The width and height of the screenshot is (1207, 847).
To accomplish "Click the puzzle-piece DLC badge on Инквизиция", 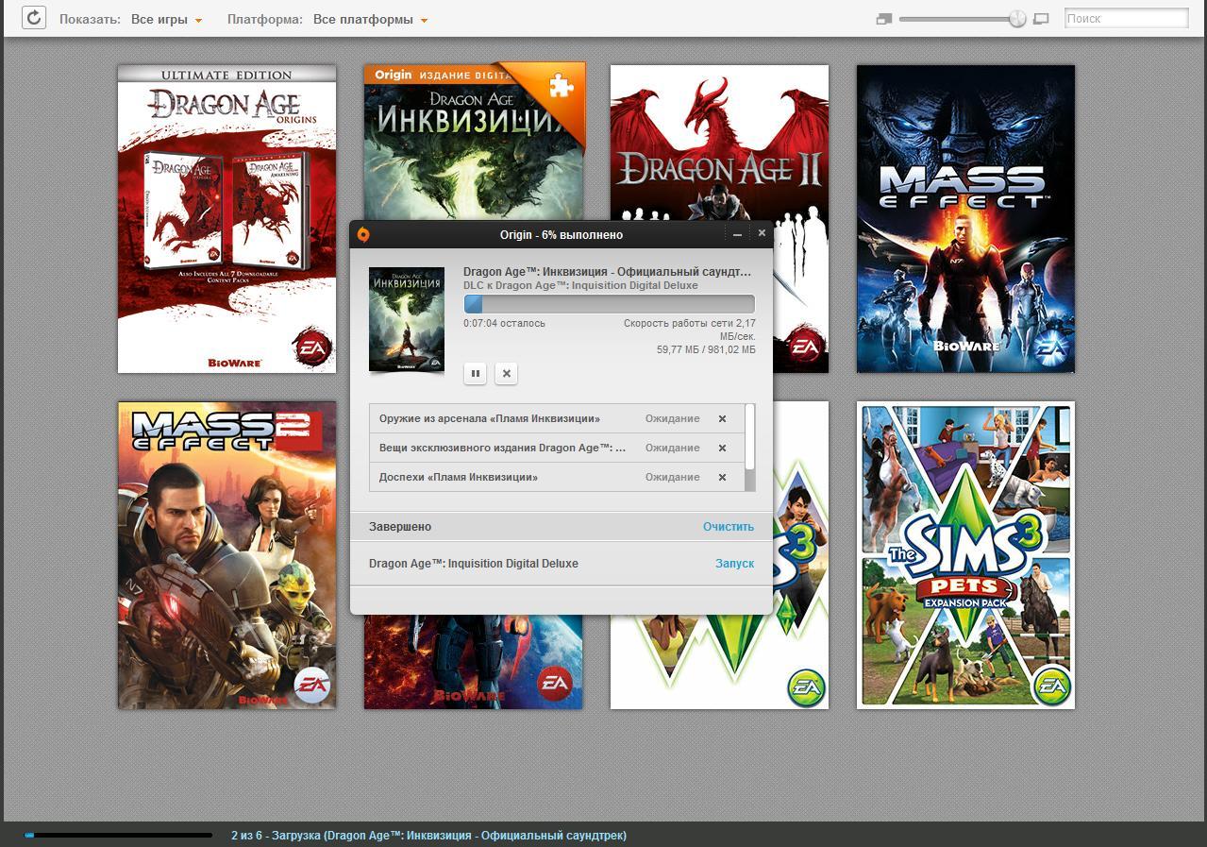I will point(562,87).
